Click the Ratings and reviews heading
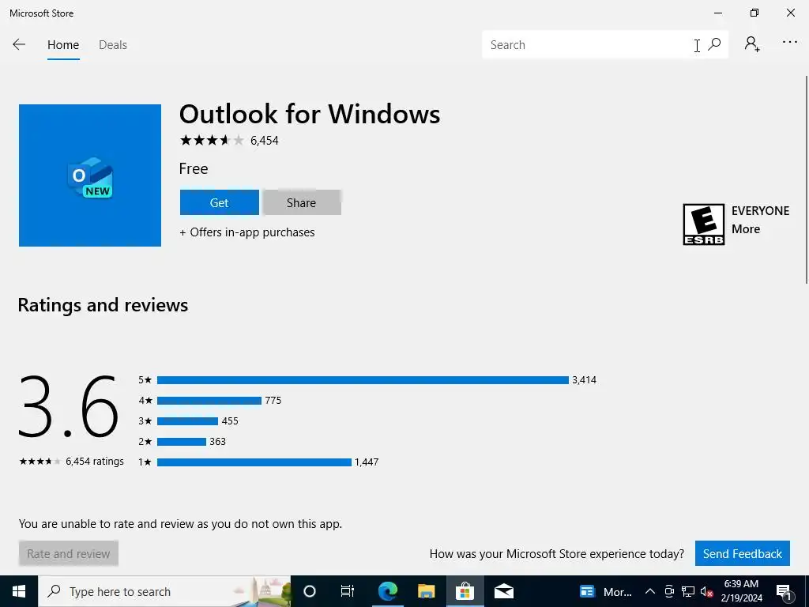 click(x=103, y=305)
